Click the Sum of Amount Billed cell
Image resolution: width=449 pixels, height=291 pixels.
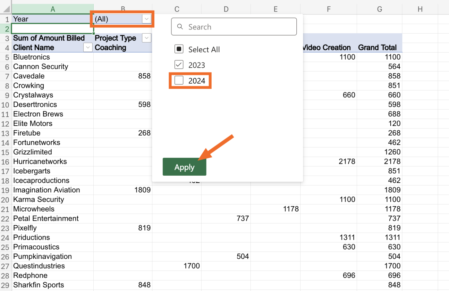tap(53, 38)
